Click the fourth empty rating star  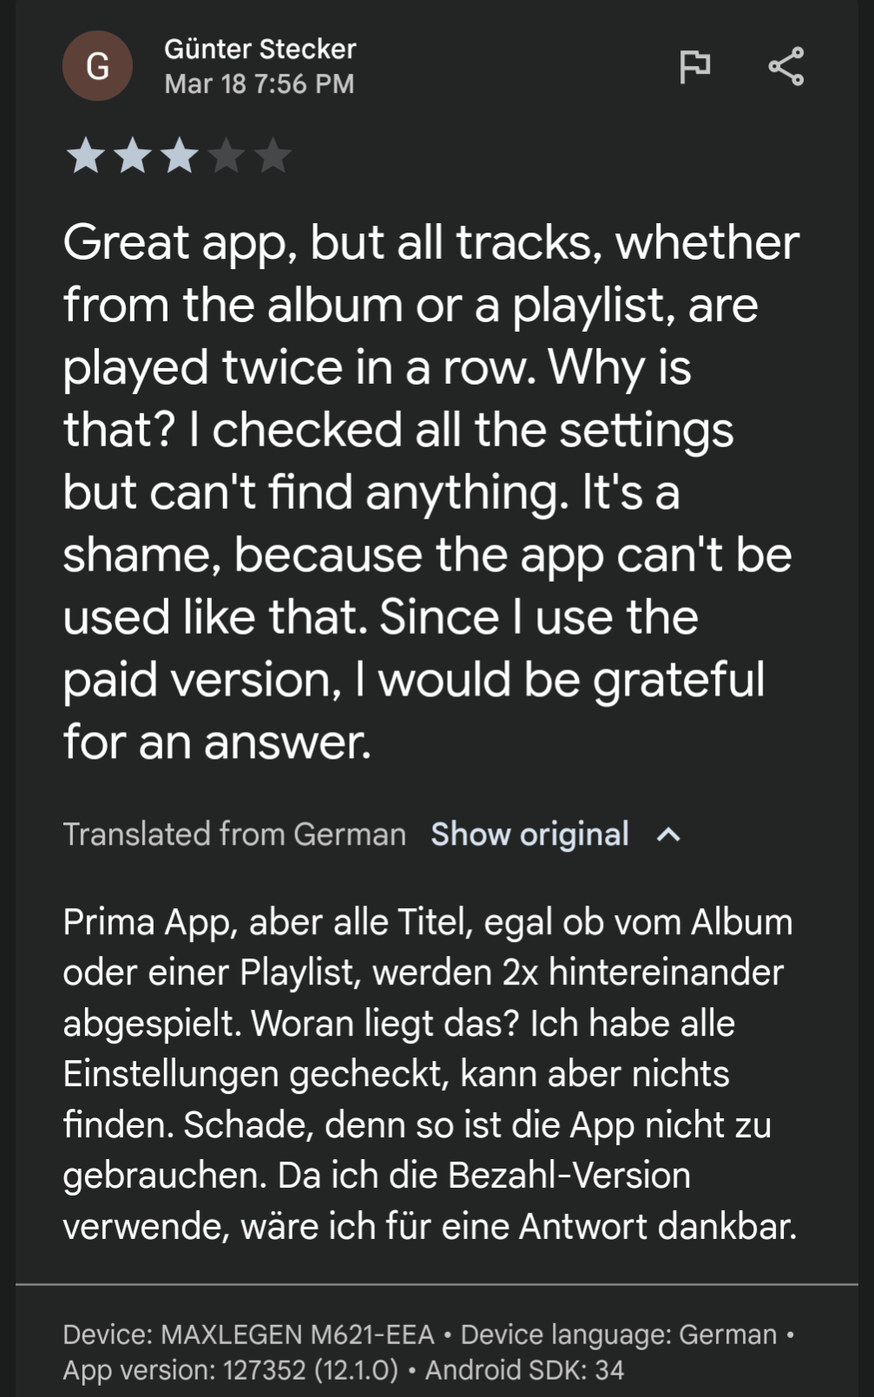coord(227,156)
